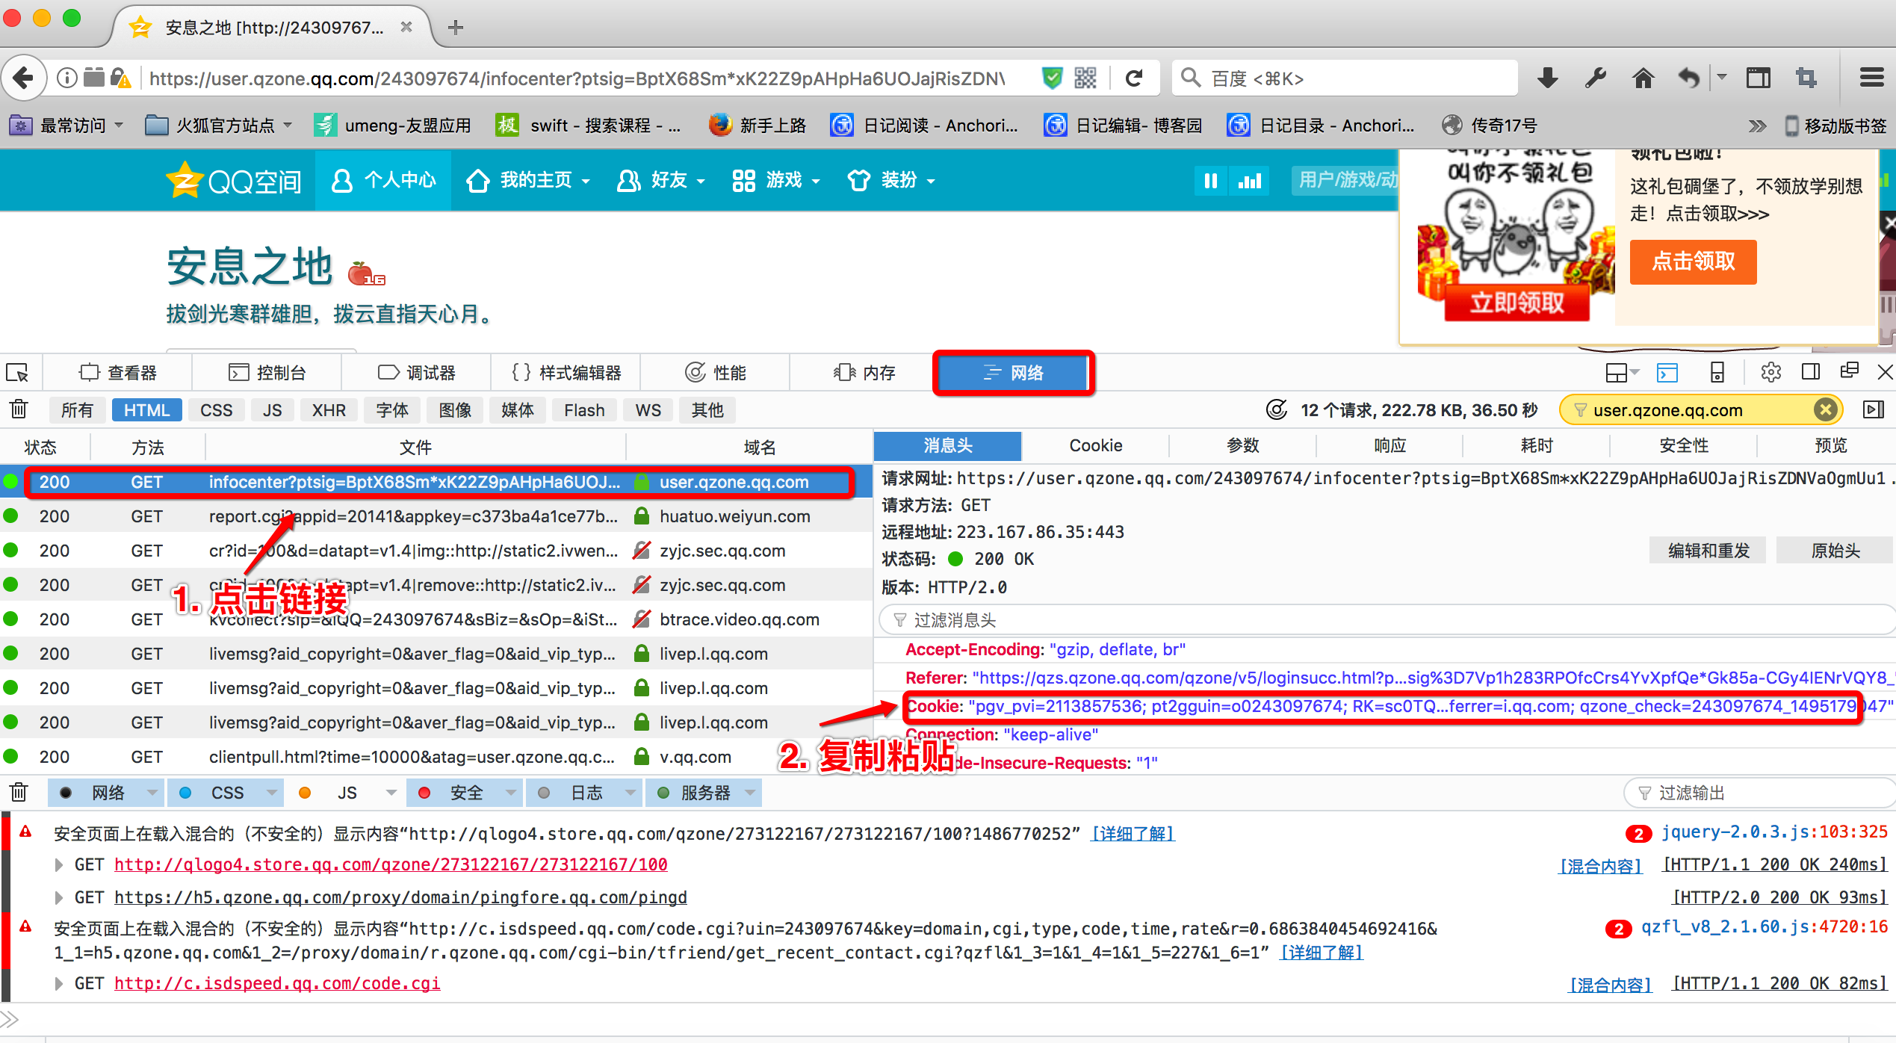This screenshot has width=1896, height=1043.
Task: Open the jquery-2.0.3.js:103:325 source link
Action: click(1774, 832)
